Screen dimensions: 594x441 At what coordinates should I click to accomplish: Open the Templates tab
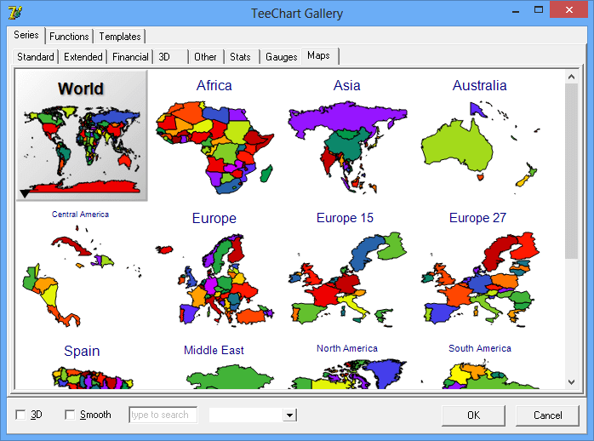click(120, 37)
